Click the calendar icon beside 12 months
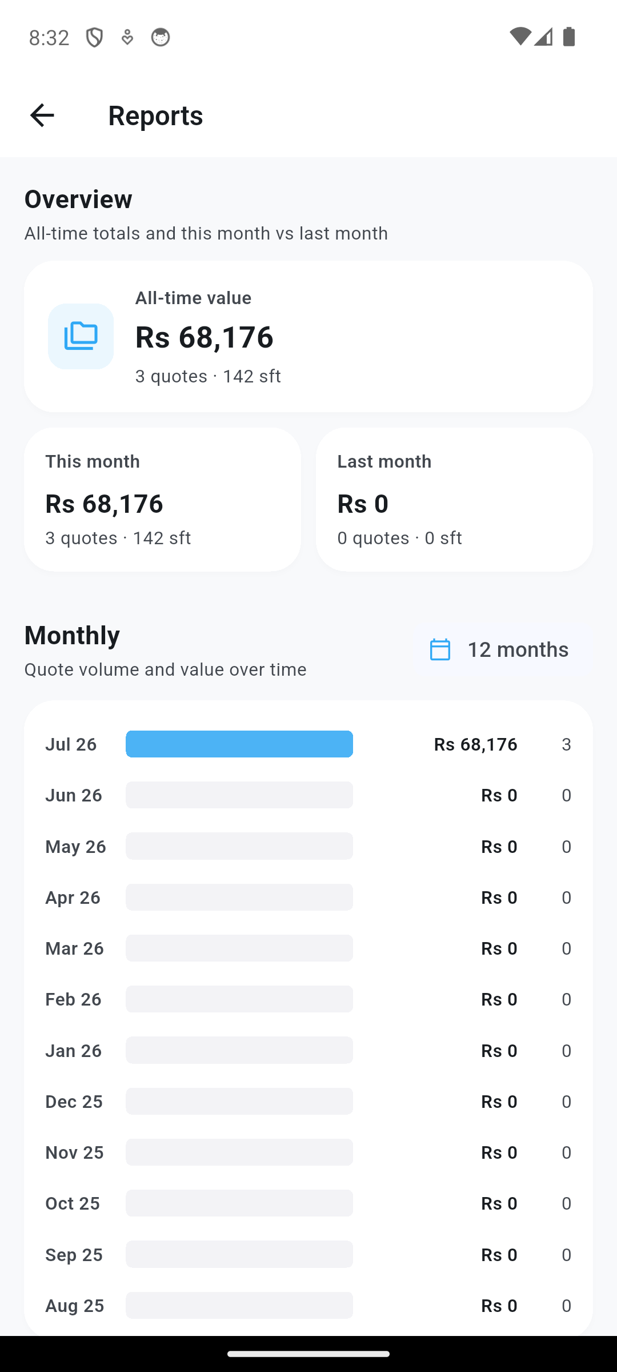Image resolution: width=617 pixels, height=1372 pixels. pos(440,649)
